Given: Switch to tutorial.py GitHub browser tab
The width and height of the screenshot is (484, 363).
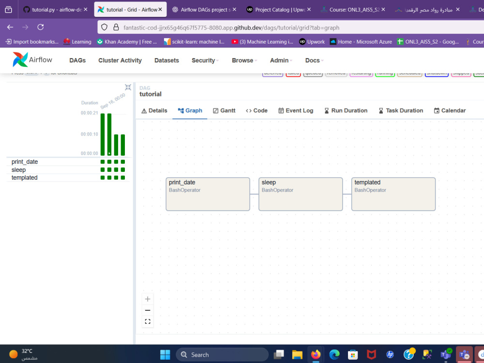Looking at the screenshot, I should coord(52,10).
